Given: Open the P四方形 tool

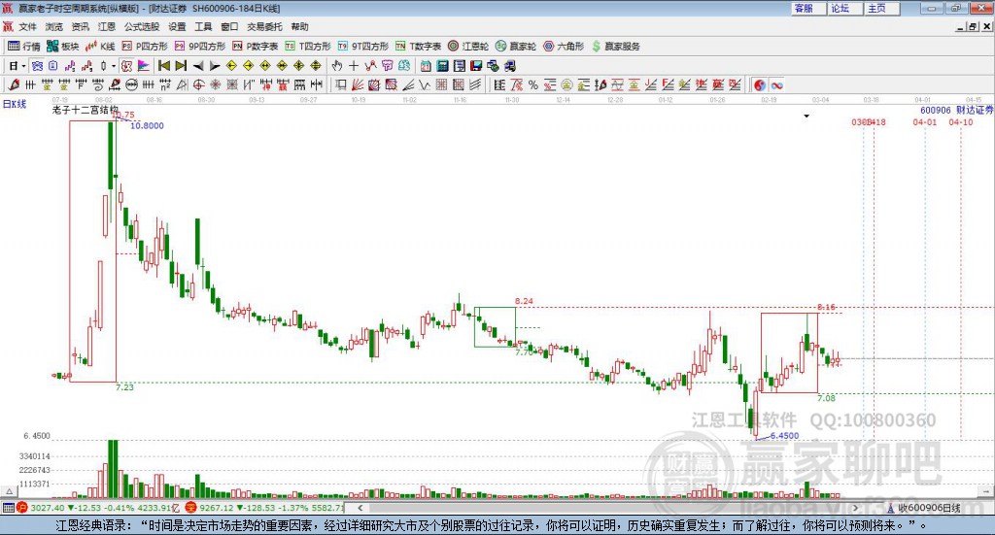Looking at the screenshot, I should pos(145,47).
